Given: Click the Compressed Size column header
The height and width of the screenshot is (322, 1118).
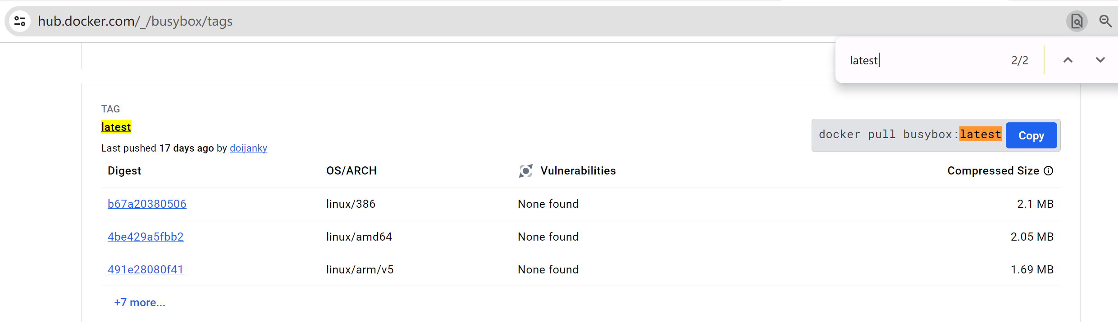Looking at the screenshot, I should click(x=993, y=171).
